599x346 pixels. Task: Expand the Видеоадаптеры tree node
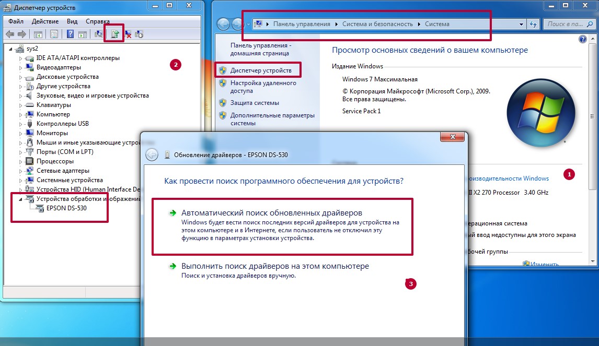tap(21, 67)
